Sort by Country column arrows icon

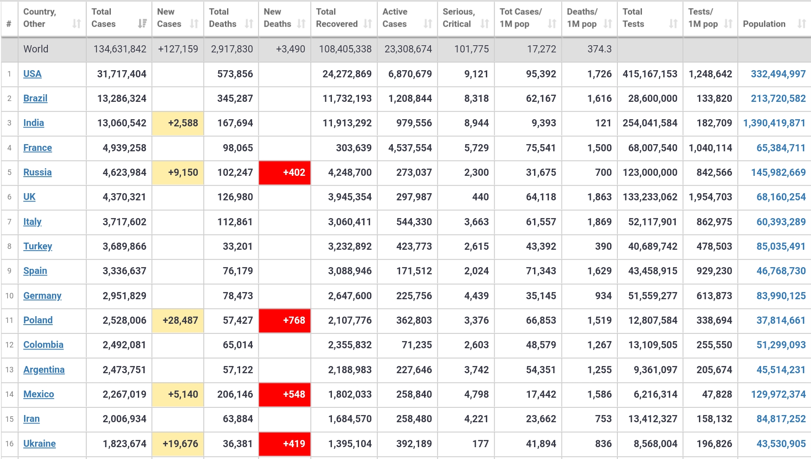point(77,24)
